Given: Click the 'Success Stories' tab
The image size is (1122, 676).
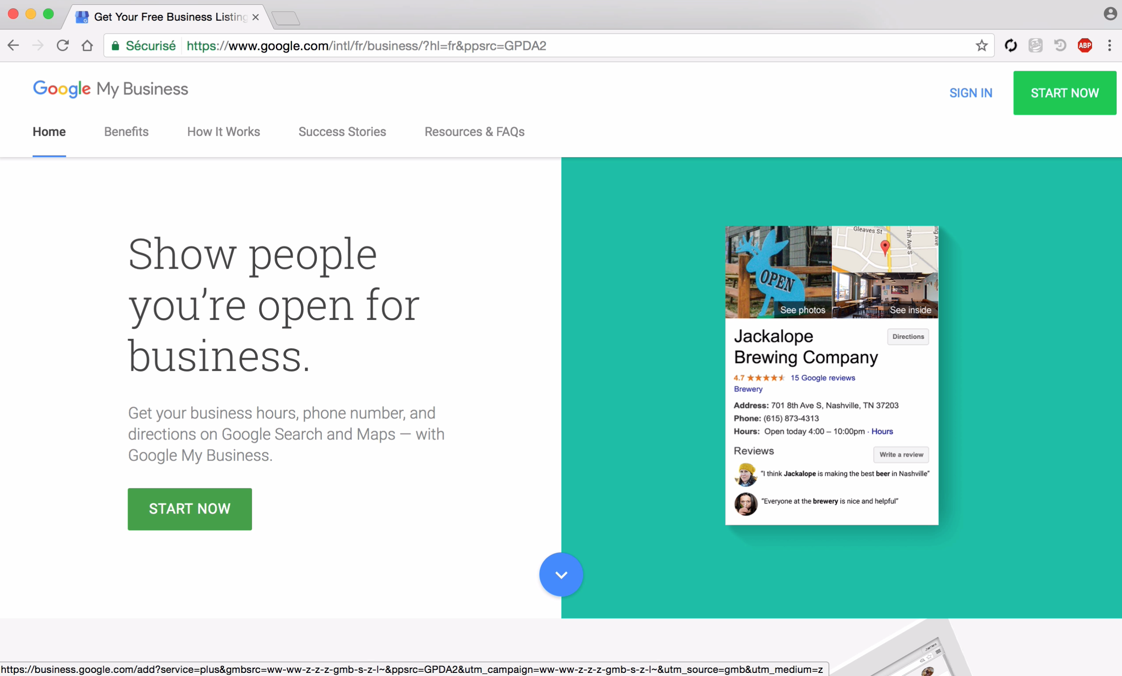Looking at the screenshot, I should [341, 132].
